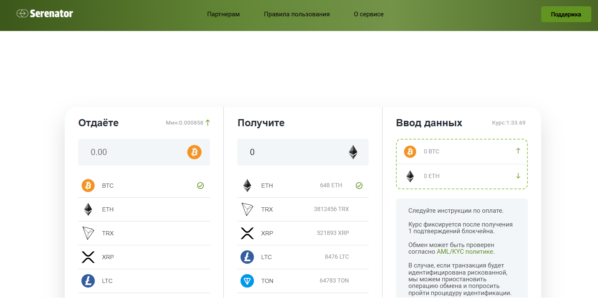This screenshot has height=298, width=598.
Task: Select the BTC label in Отдаёте list
Action: coord(108,186)
